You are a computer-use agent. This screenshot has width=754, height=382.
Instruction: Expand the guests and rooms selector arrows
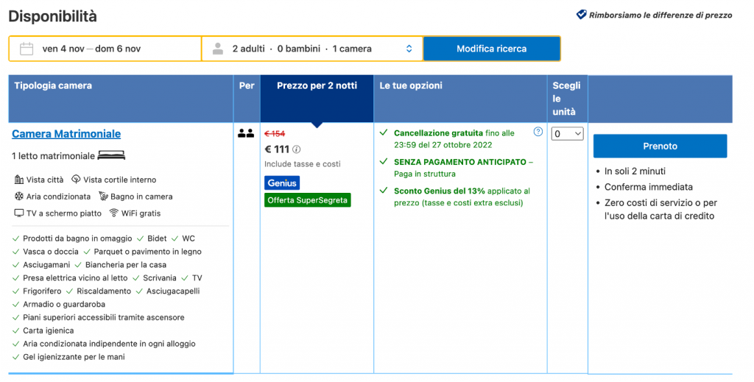(409, 49)
